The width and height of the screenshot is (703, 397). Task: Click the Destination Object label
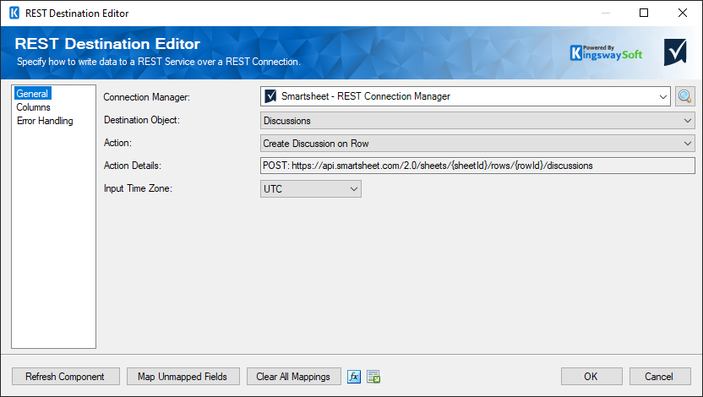click(142, 120)
